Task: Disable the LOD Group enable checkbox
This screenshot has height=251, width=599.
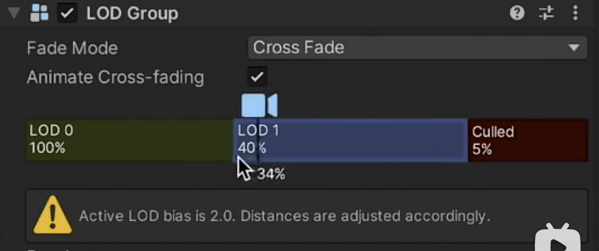Action: [x=67, y=13]
